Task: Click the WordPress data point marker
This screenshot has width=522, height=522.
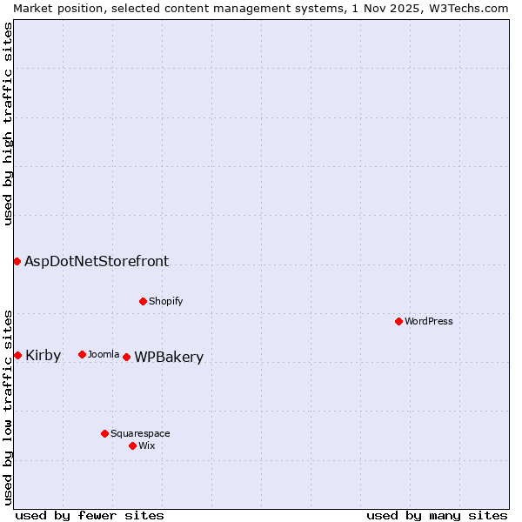Action: coord(398,321)
